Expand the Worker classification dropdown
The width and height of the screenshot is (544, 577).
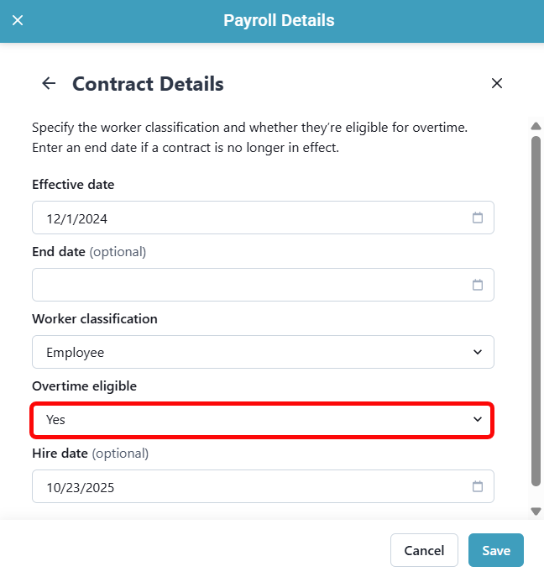263,352
